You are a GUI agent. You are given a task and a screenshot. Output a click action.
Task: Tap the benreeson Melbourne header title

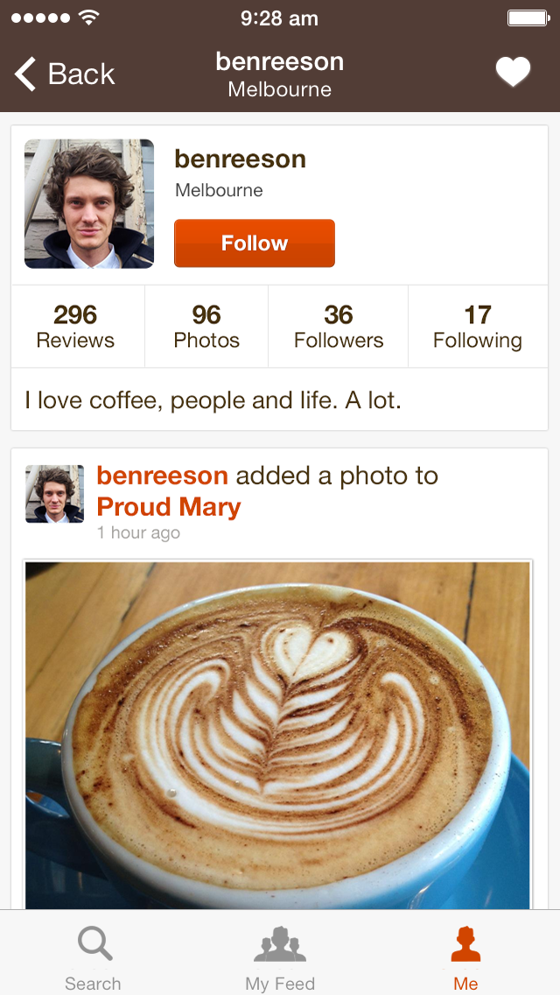[x=280, y=74]
